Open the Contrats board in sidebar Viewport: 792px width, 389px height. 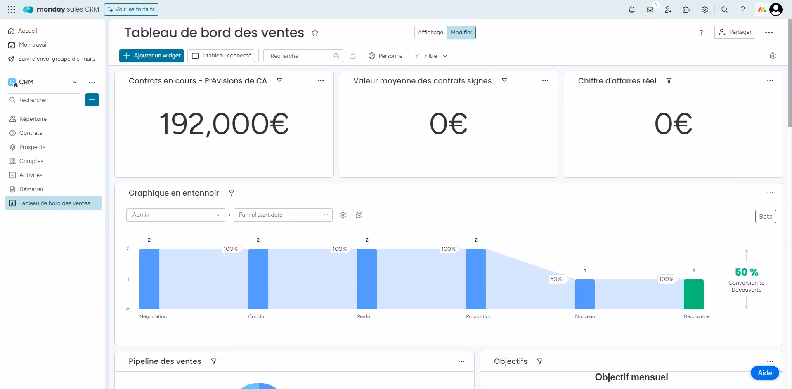tap(31, 133)
